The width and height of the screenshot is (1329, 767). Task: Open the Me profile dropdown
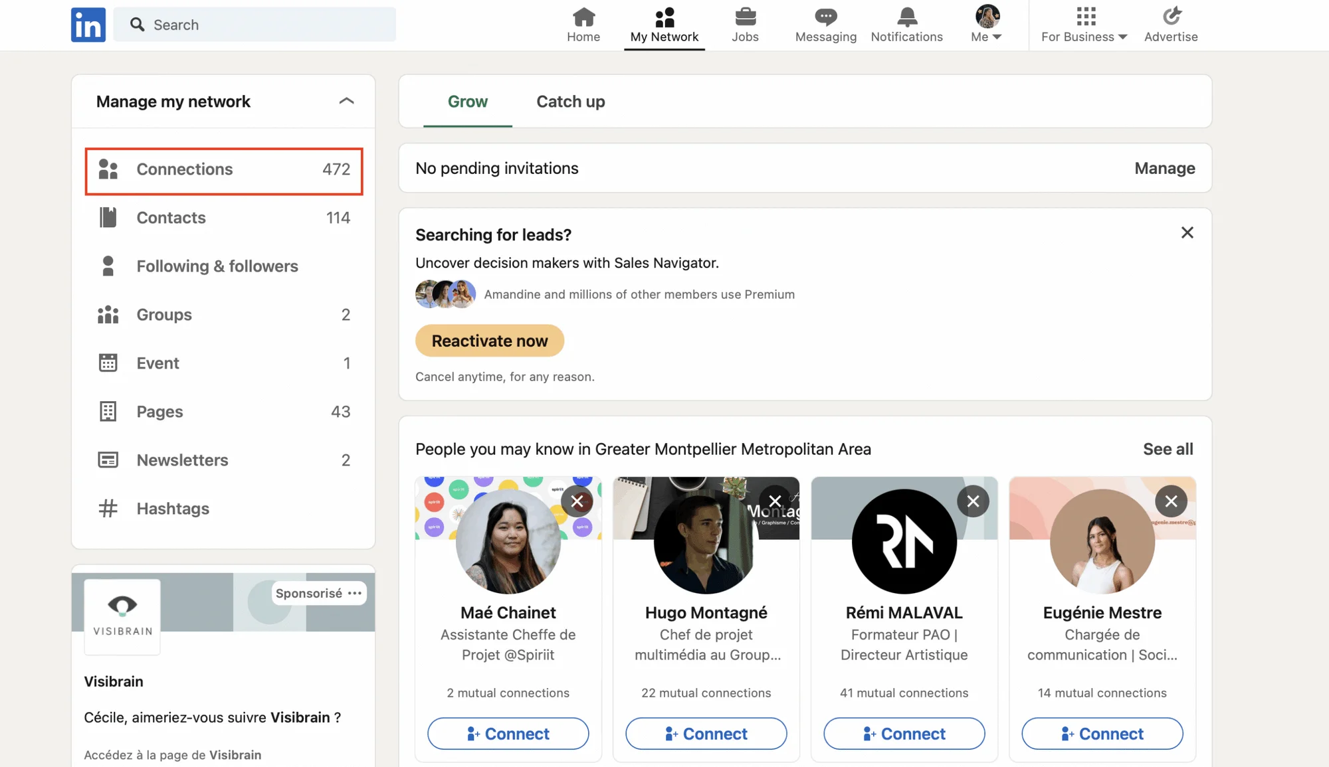(987, 25)
